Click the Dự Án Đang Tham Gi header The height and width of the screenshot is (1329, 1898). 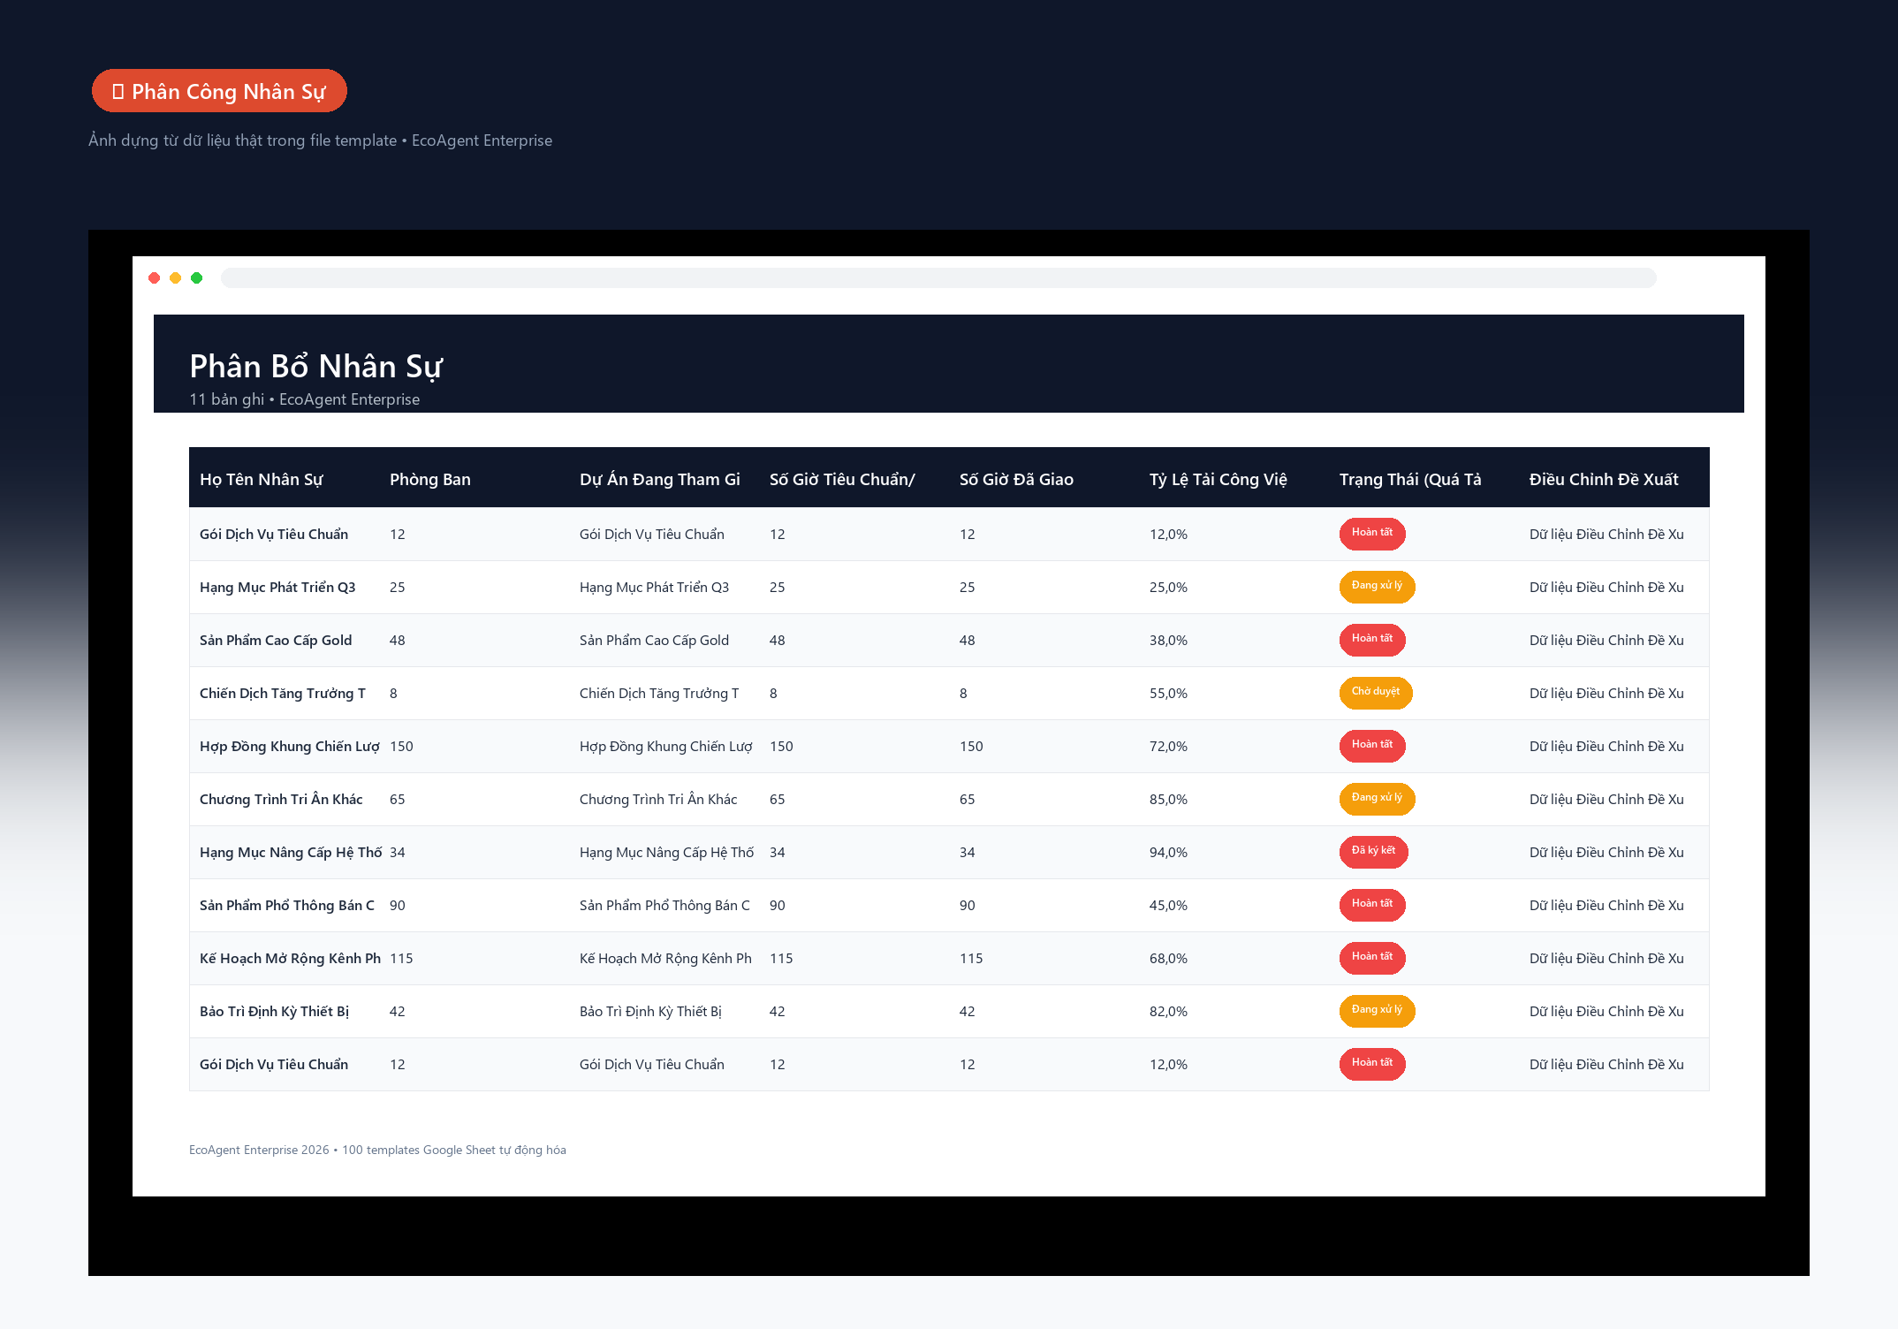pos(660,479)
